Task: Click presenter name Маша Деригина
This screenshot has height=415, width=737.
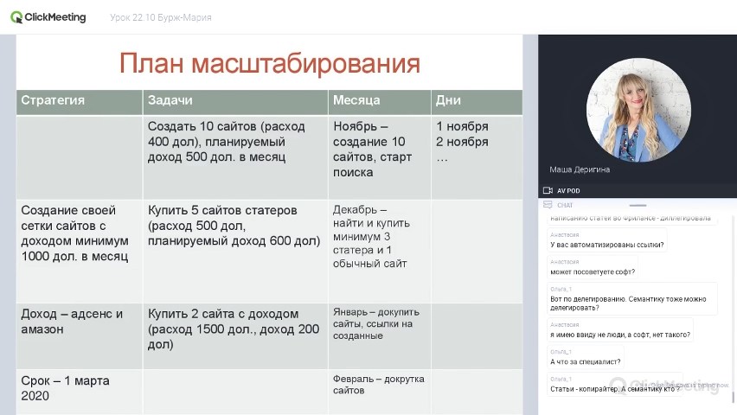Action: coord(580,169)
